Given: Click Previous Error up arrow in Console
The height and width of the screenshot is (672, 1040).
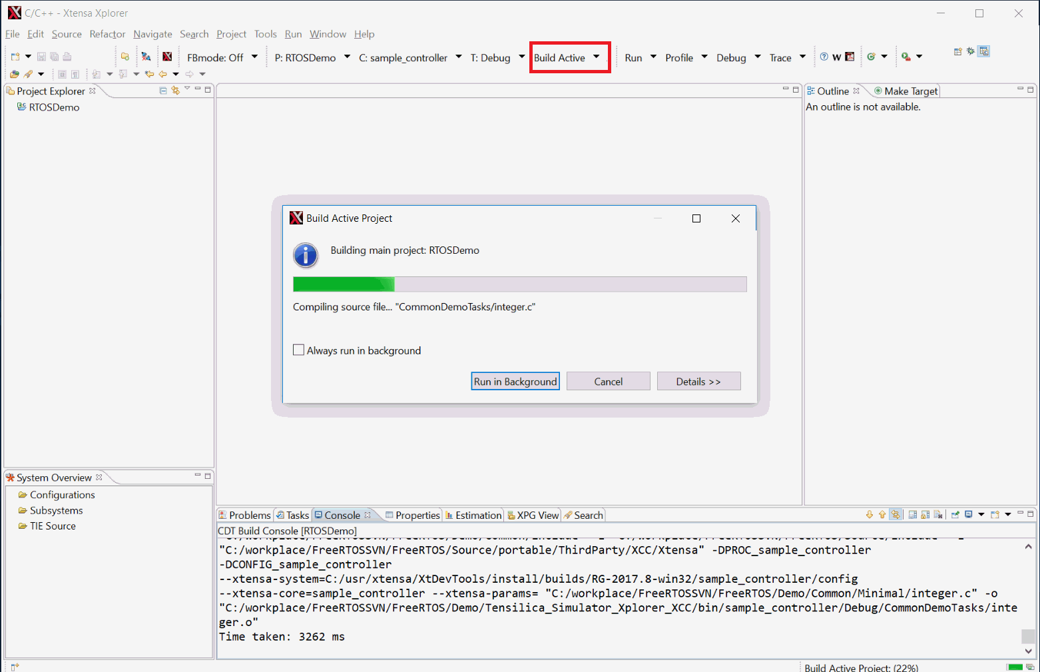Looking at the screenshot, I should pos(882,515).
